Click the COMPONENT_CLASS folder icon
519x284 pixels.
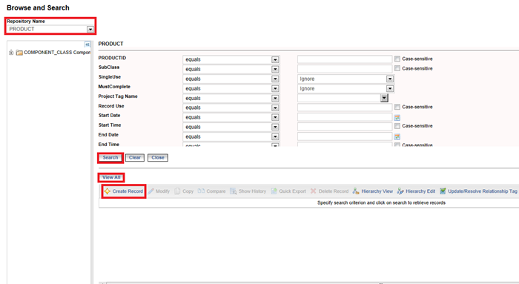[19, 53]
